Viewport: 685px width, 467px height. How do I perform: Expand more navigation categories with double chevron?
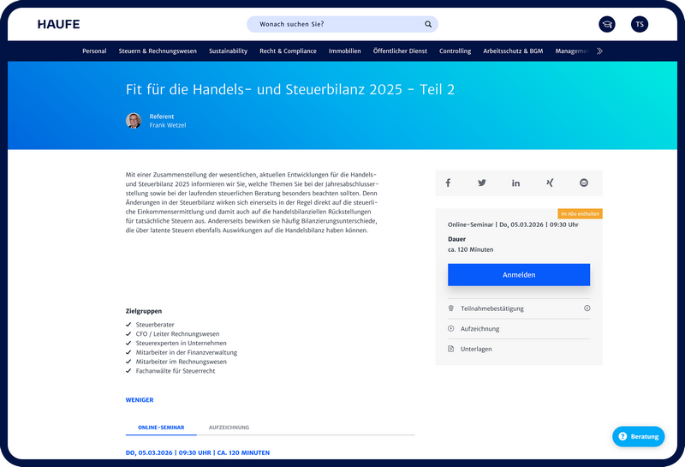pyautogui.click(x=600, y=51)
